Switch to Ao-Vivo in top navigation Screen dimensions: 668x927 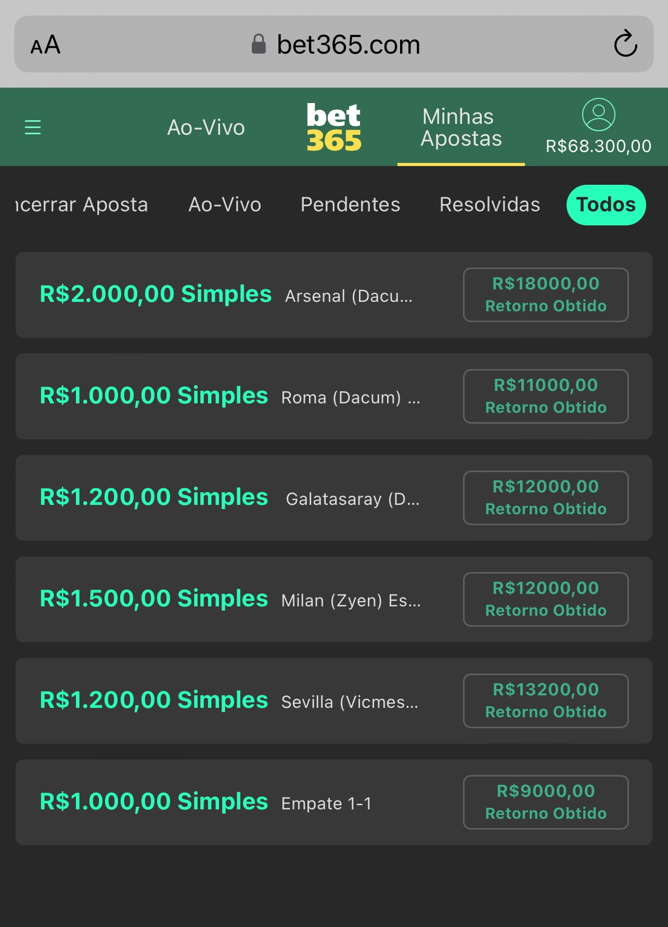click(206, 128)
